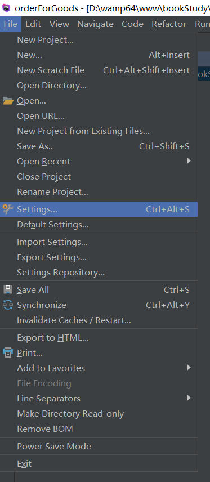Image resolution: width=210 pixels, height=482 pixels.
Task: Choose New Project... from File menu
Action: [x=99, y=40]
